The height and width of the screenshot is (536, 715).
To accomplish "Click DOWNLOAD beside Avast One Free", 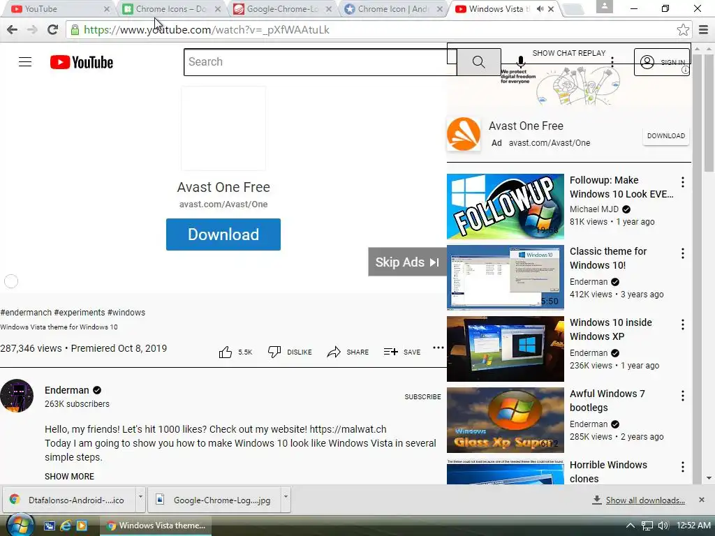I will (x=665, y=136).
